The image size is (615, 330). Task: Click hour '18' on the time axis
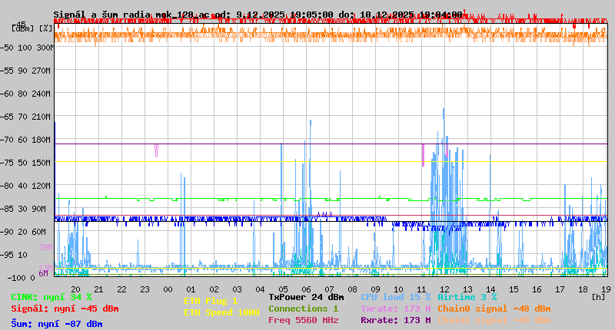pyautogui.click(x=583, y=289)
